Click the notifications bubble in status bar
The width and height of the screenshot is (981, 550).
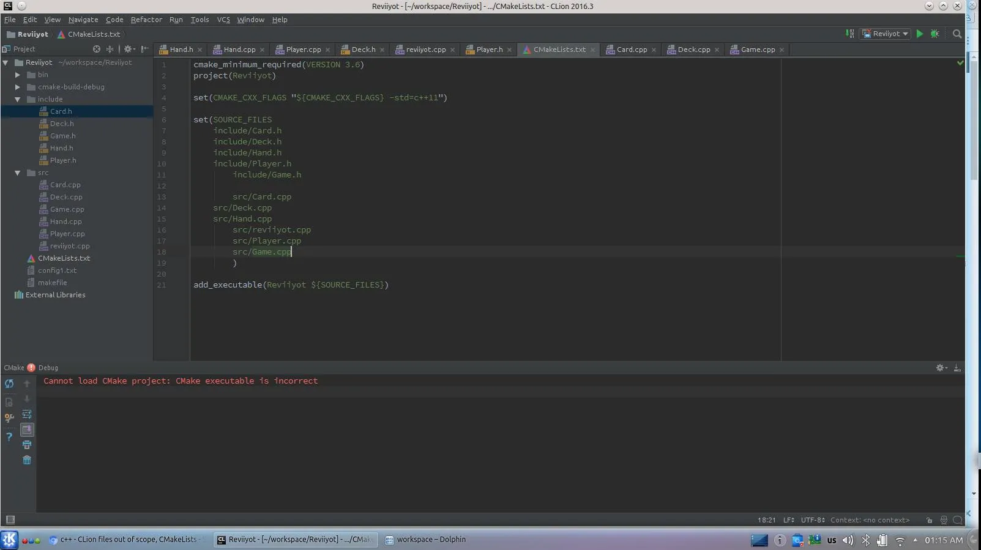(x=958, y=520)
